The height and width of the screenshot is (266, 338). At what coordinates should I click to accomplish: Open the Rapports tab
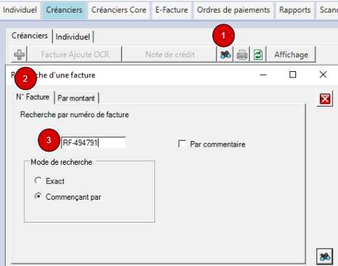click(295, 10)
